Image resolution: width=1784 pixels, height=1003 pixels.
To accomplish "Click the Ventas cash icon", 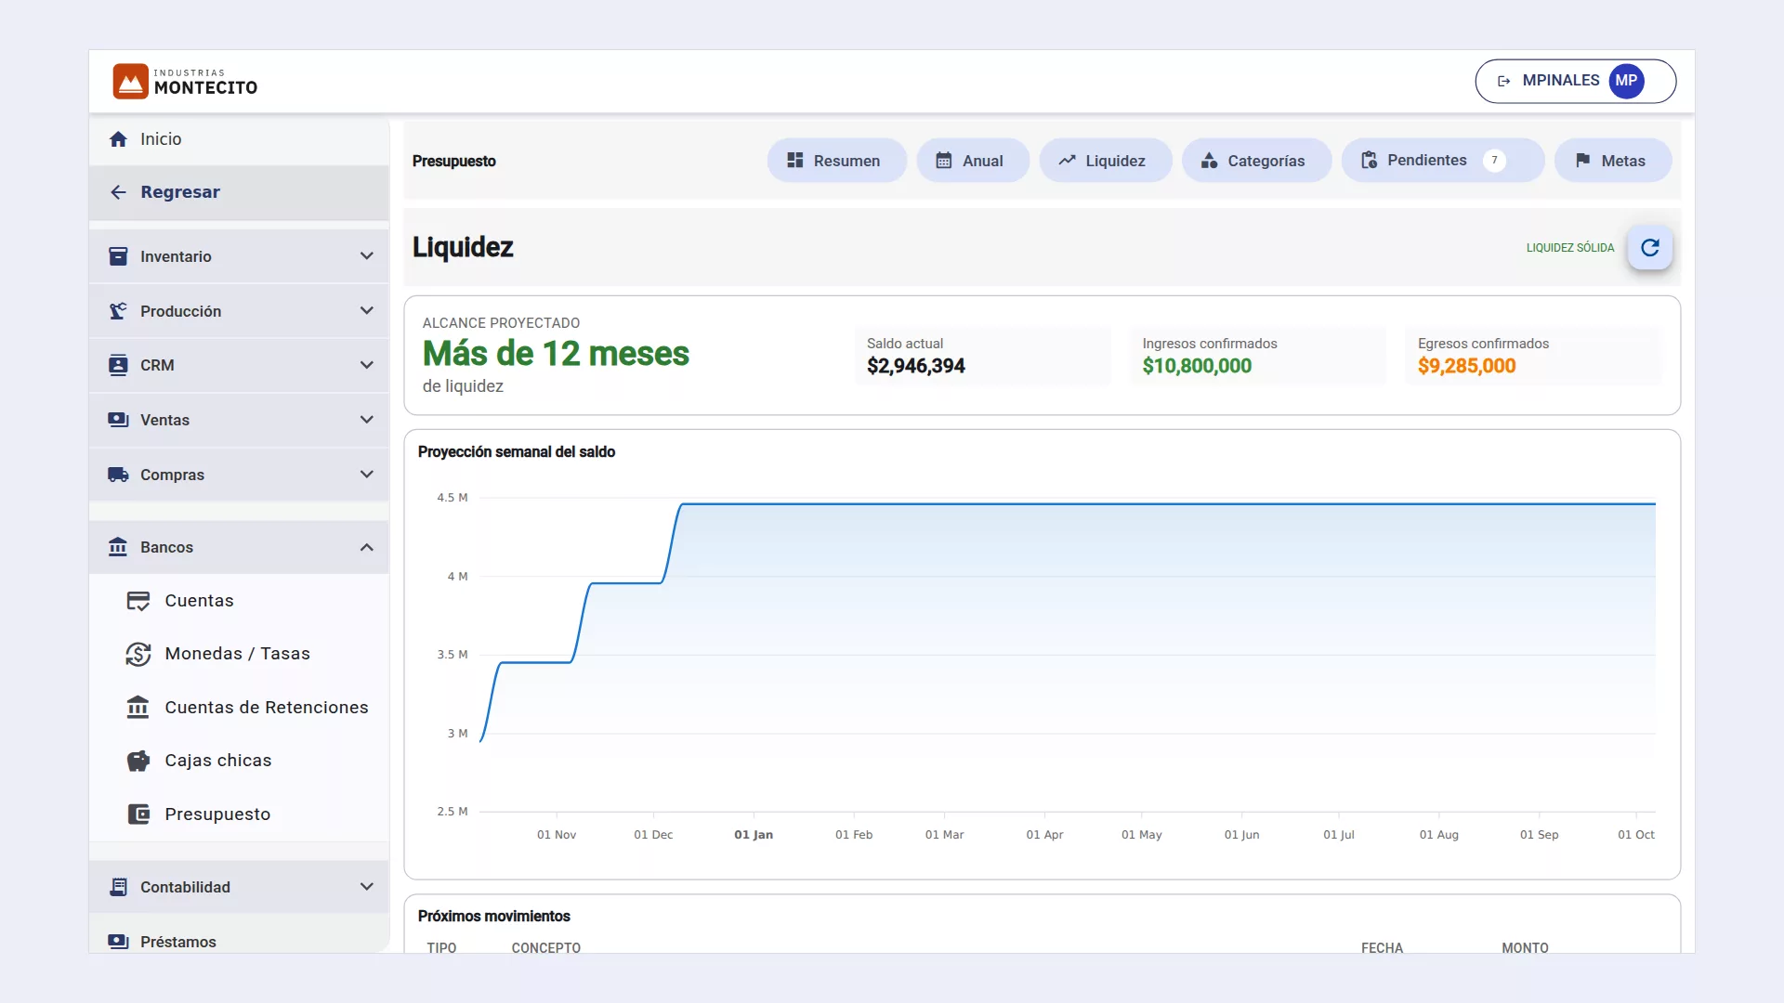I will (118, 420).
